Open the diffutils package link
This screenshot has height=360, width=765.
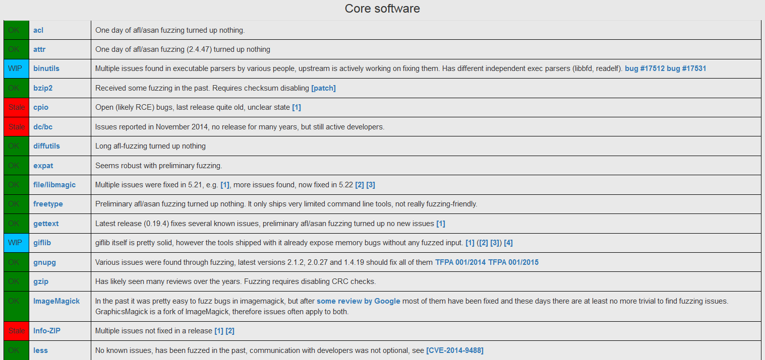(46, 146)
